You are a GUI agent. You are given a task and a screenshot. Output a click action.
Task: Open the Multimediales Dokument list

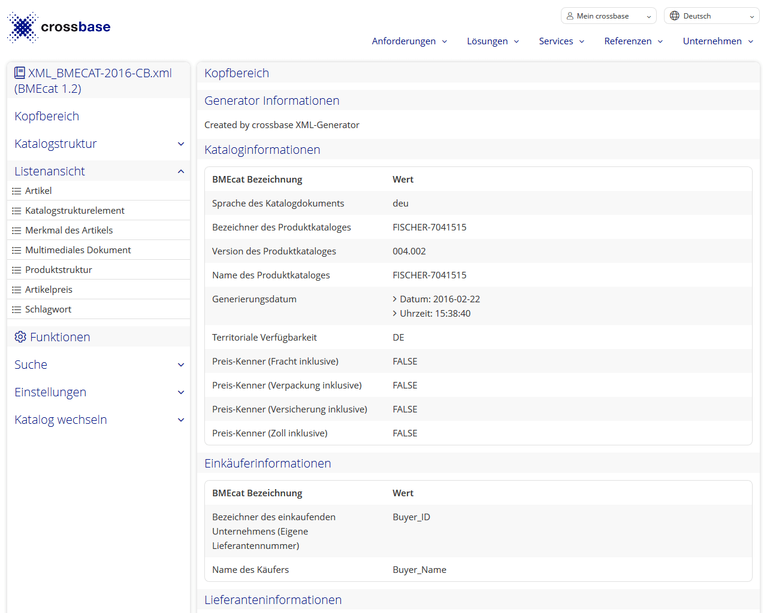pos(78,250)
